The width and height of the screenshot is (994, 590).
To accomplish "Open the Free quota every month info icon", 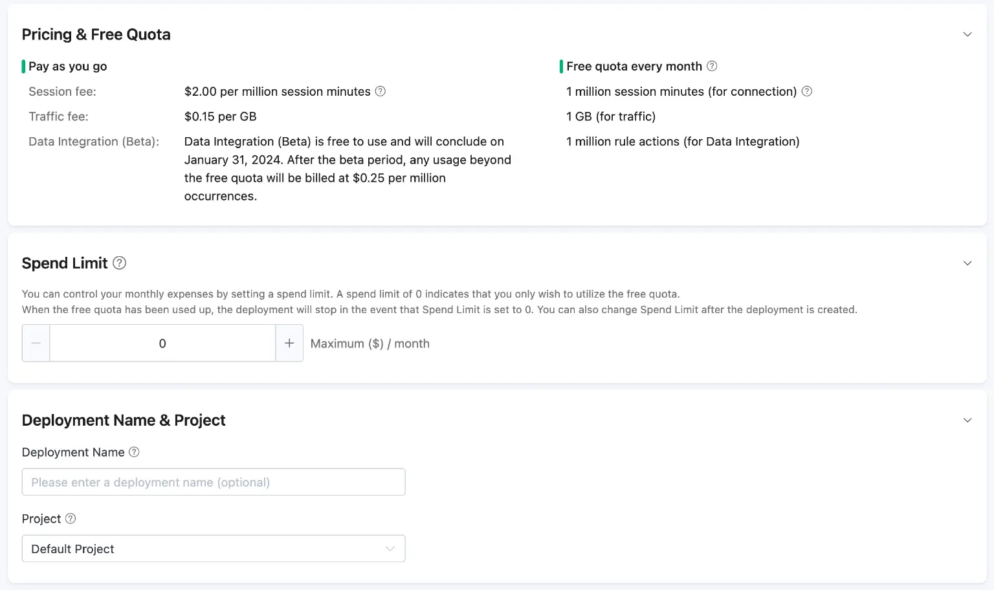I will tap(712, 66).
